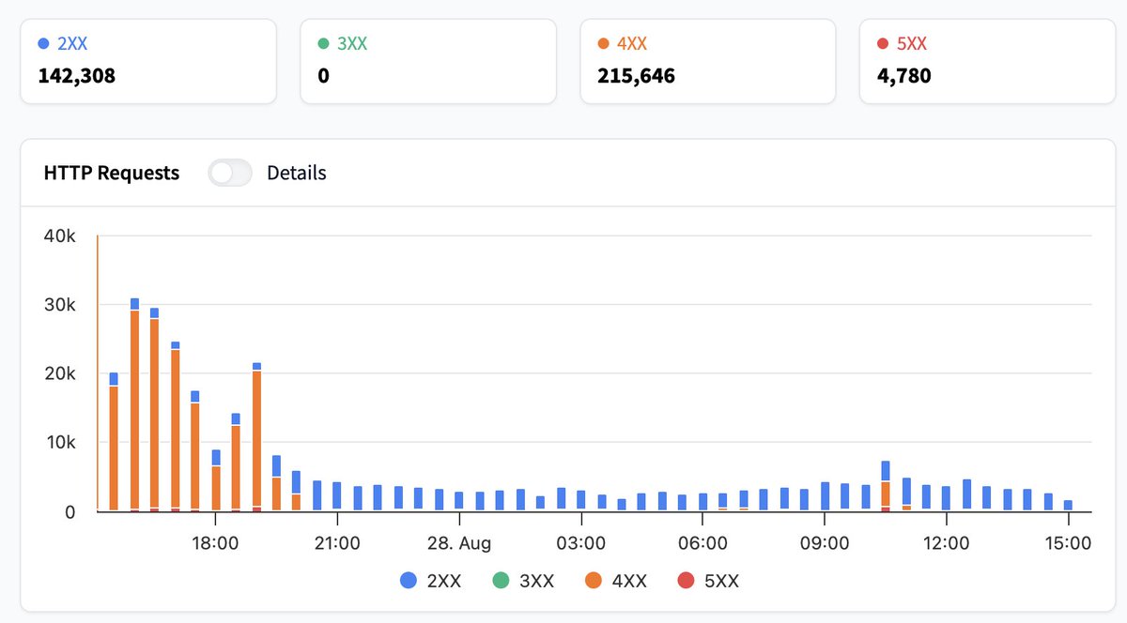The width and height of the screenshot is (1127, 623).
Task: Click the 06:00 x-axis label
Action: 702,543
